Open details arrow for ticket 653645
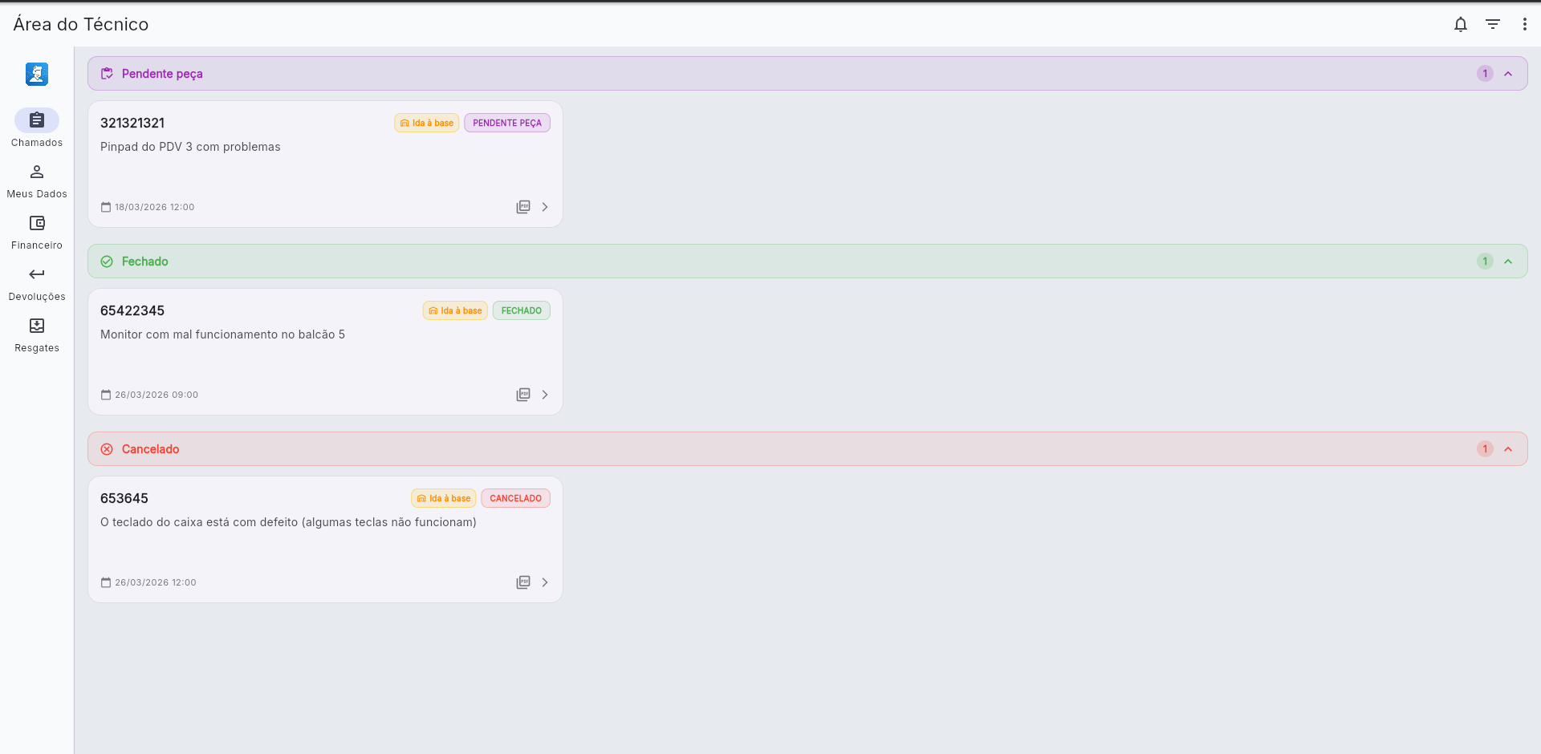This screenshot has height=754, width=1541. tap(545, 582)
